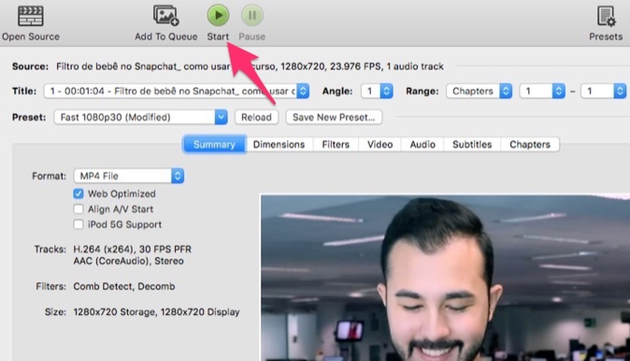Enable the Align A/V Start checkbox
Viewport: 630px width, 361px height.
click(x=78, y=209)
